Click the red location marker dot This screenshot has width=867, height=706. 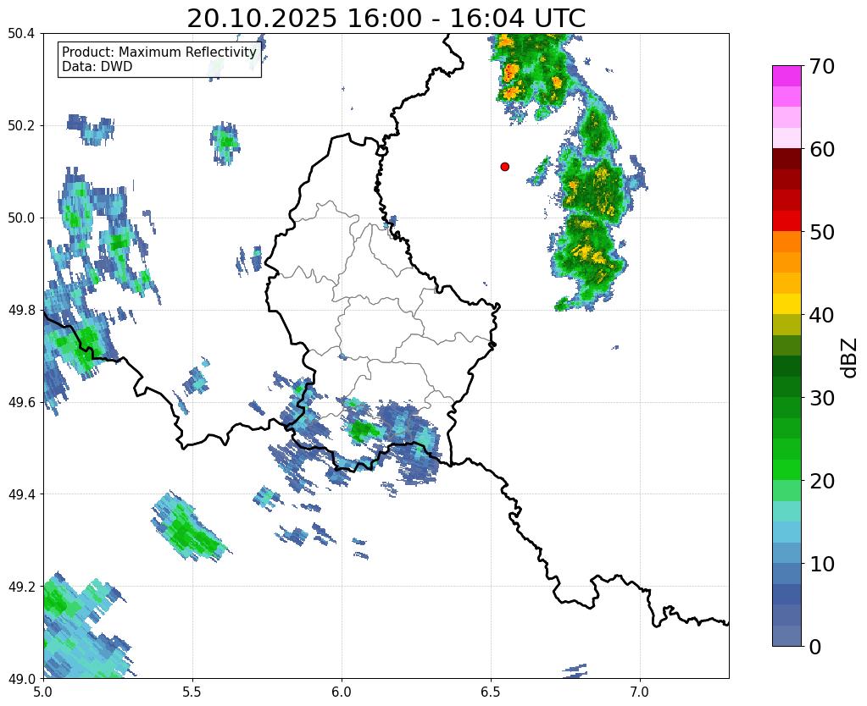[x=504, y=167]
